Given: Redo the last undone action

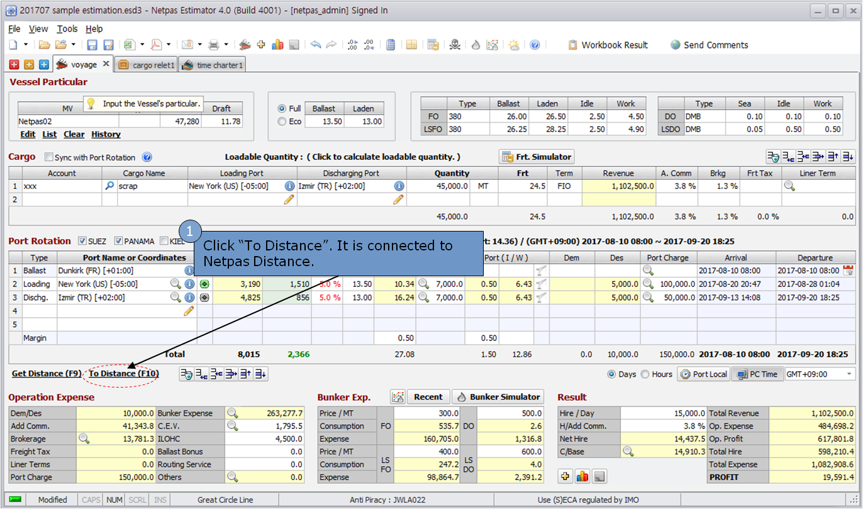Looking at the screenshot, I should pos(331,45).
